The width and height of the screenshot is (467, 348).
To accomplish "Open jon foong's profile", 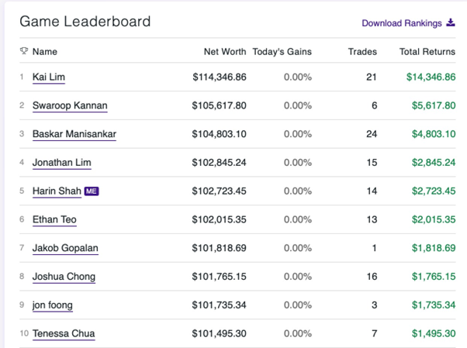I will pyautogui.click(x=53, y=305).
